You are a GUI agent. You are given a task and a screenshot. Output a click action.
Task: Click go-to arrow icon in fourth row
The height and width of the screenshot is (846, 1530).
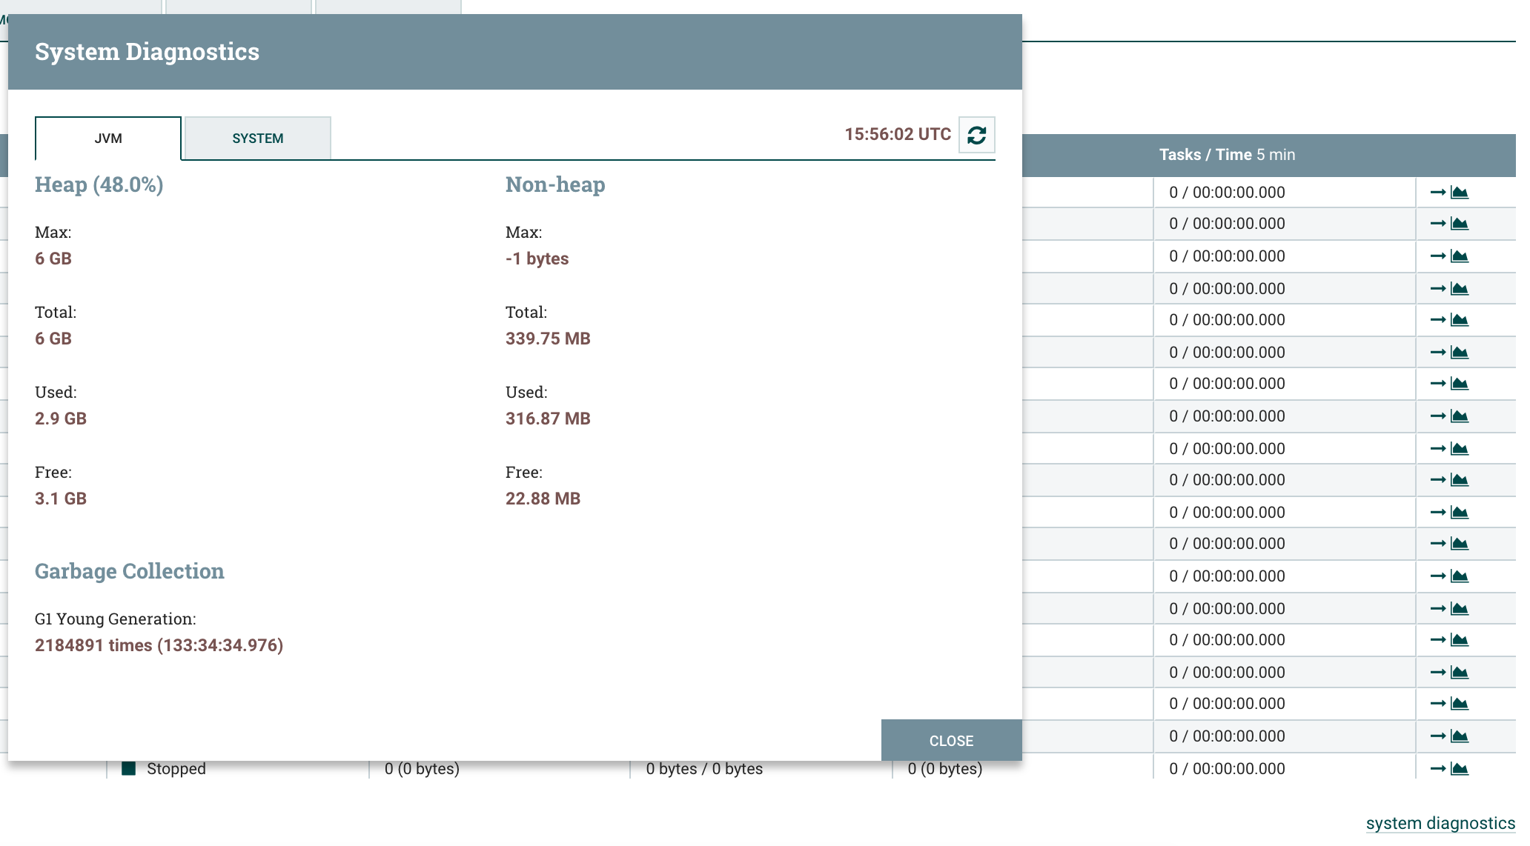[x=1437, y=289]
